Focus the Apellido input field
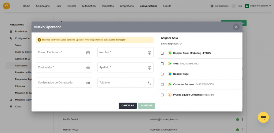Viewport: 274px width, 133px height. tap(125, 67)
